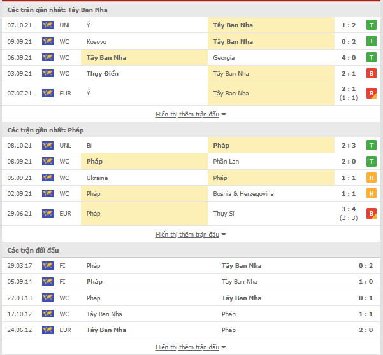Click the red B badge for the Thụy Điển 2:1 match
Screen dimensions: 383x355
[x=372, y=73]
